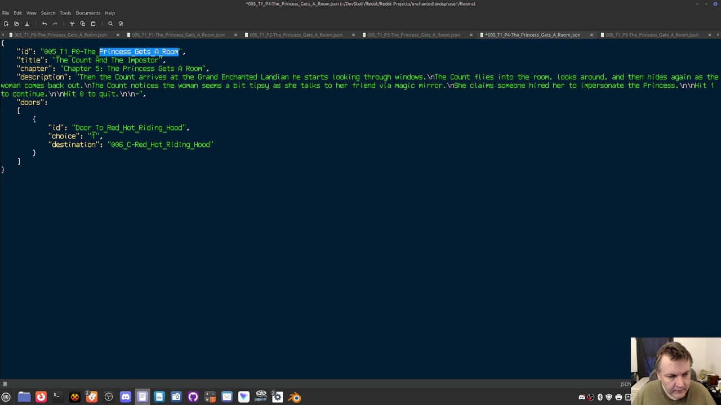Paste using the clipboard toolbar icon

coord(93,24)
